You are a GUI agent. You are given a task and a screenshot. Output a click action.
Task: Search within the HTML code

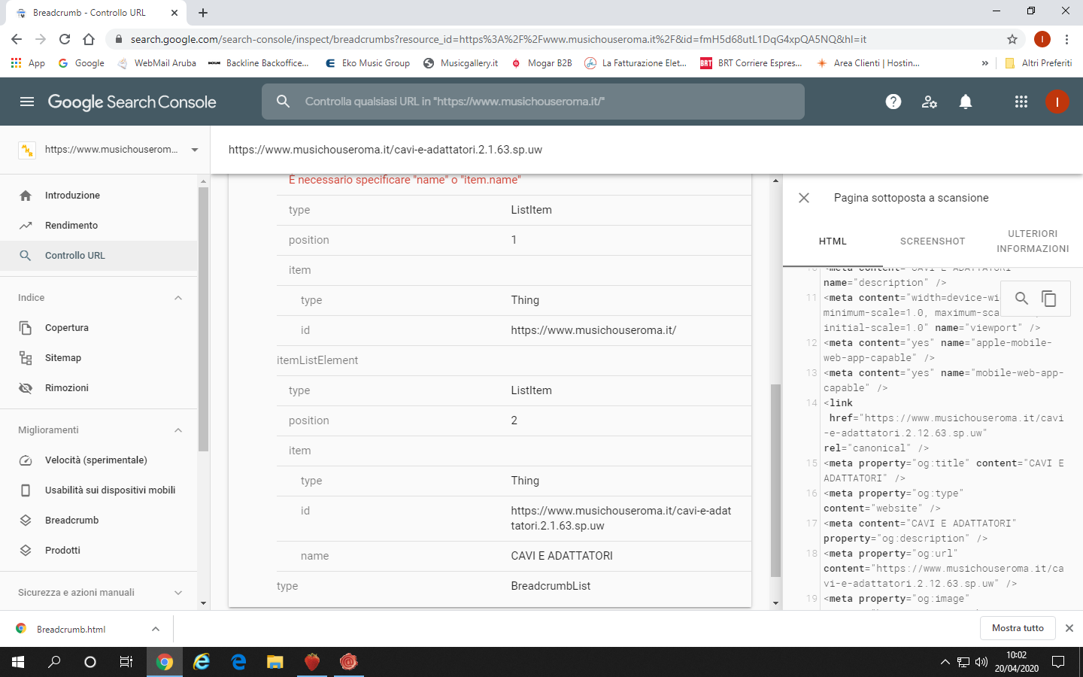pyautogui.click(x=1021, y=299)
